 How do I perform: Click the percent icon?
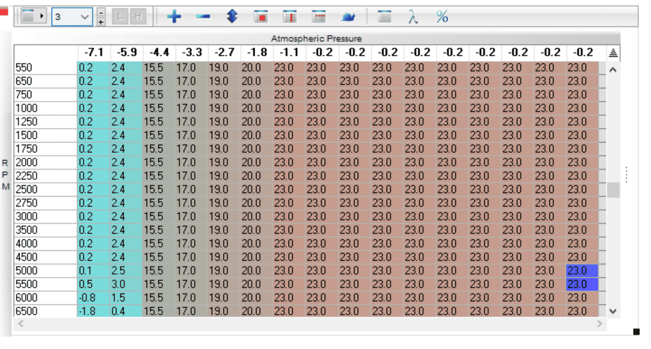pyautogui.click(x=442, y=17)
